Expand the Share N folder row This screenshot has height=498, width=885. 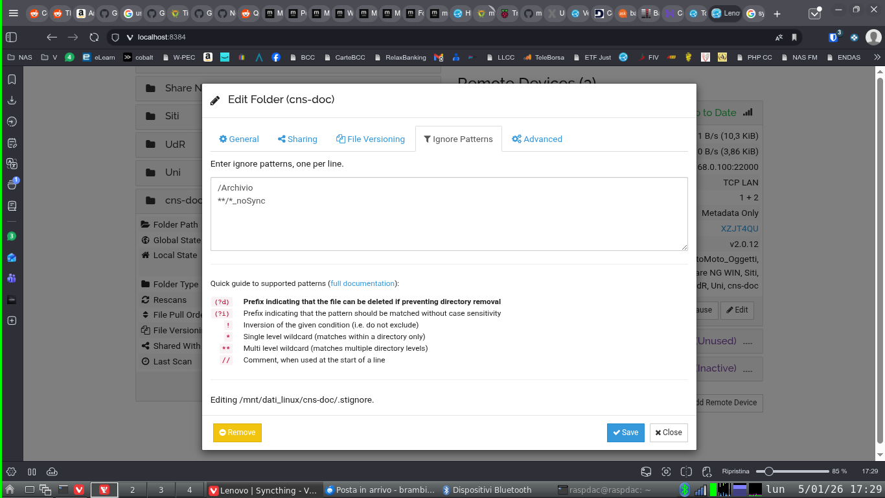pos(170,88)
